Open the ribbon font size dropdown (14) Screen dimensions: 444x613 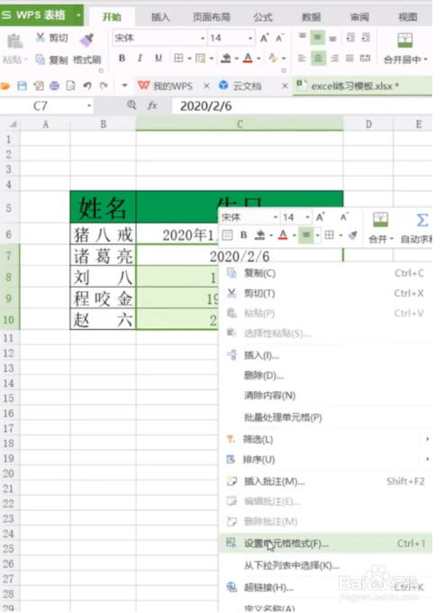coord(250,38)
